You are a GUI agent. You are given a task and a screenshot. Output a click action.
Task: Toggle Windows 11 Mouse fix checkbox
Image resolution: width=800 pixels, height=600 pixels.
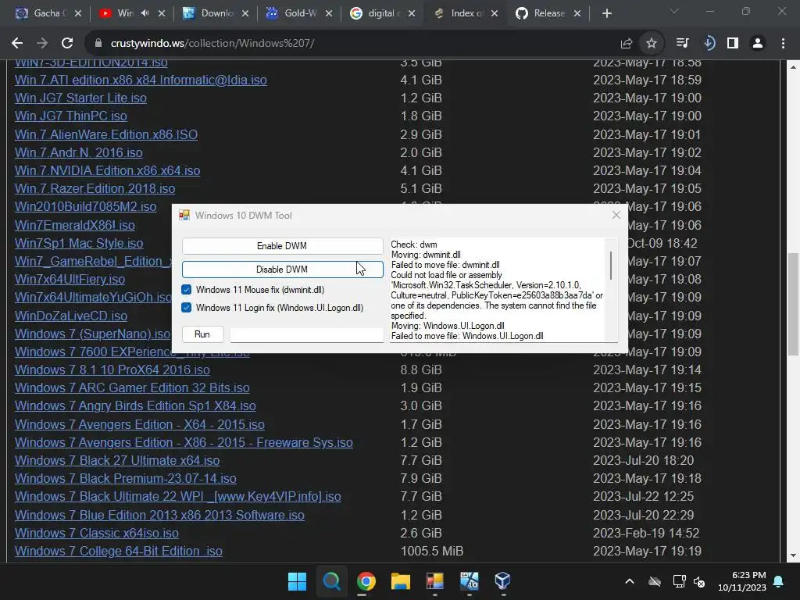186,290
